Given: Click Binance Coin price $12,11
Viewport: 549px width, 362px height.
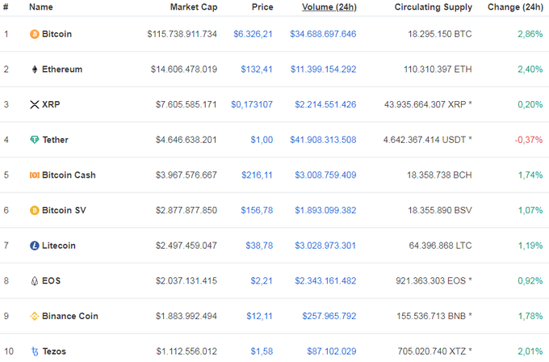Looking at the screenshot, I should (x=259, y=316).
